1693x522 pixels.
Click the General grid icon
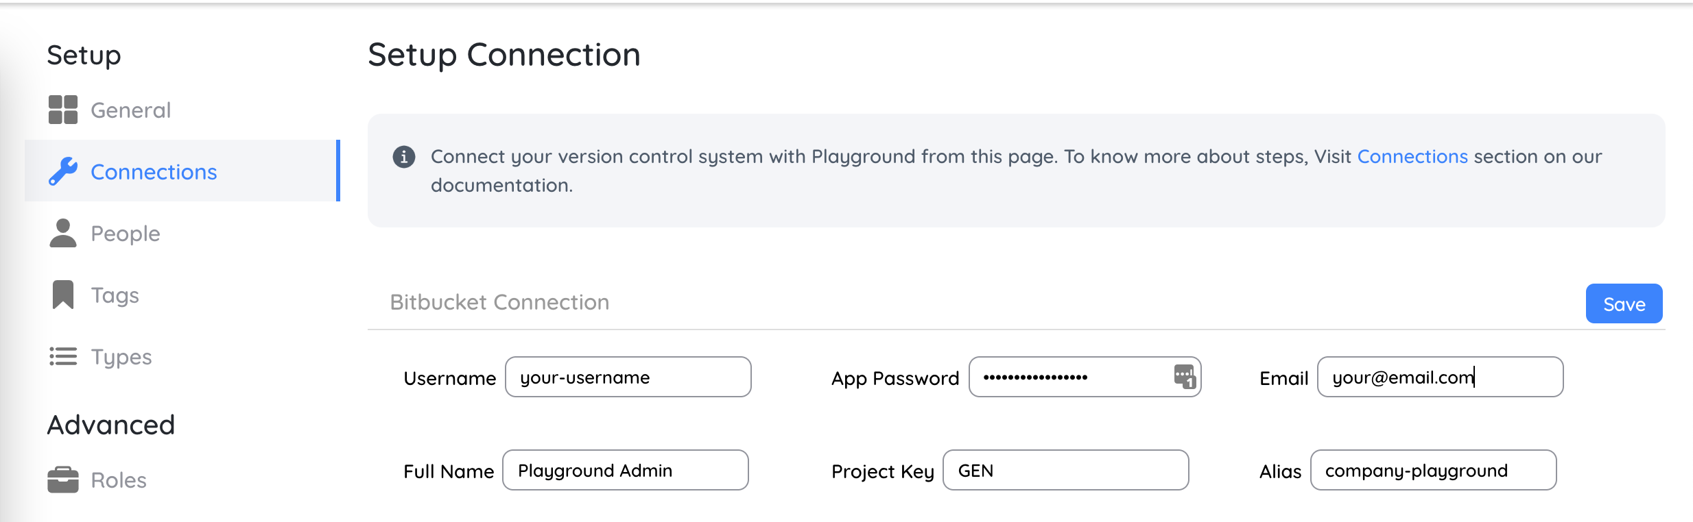[x=63, y=110]
